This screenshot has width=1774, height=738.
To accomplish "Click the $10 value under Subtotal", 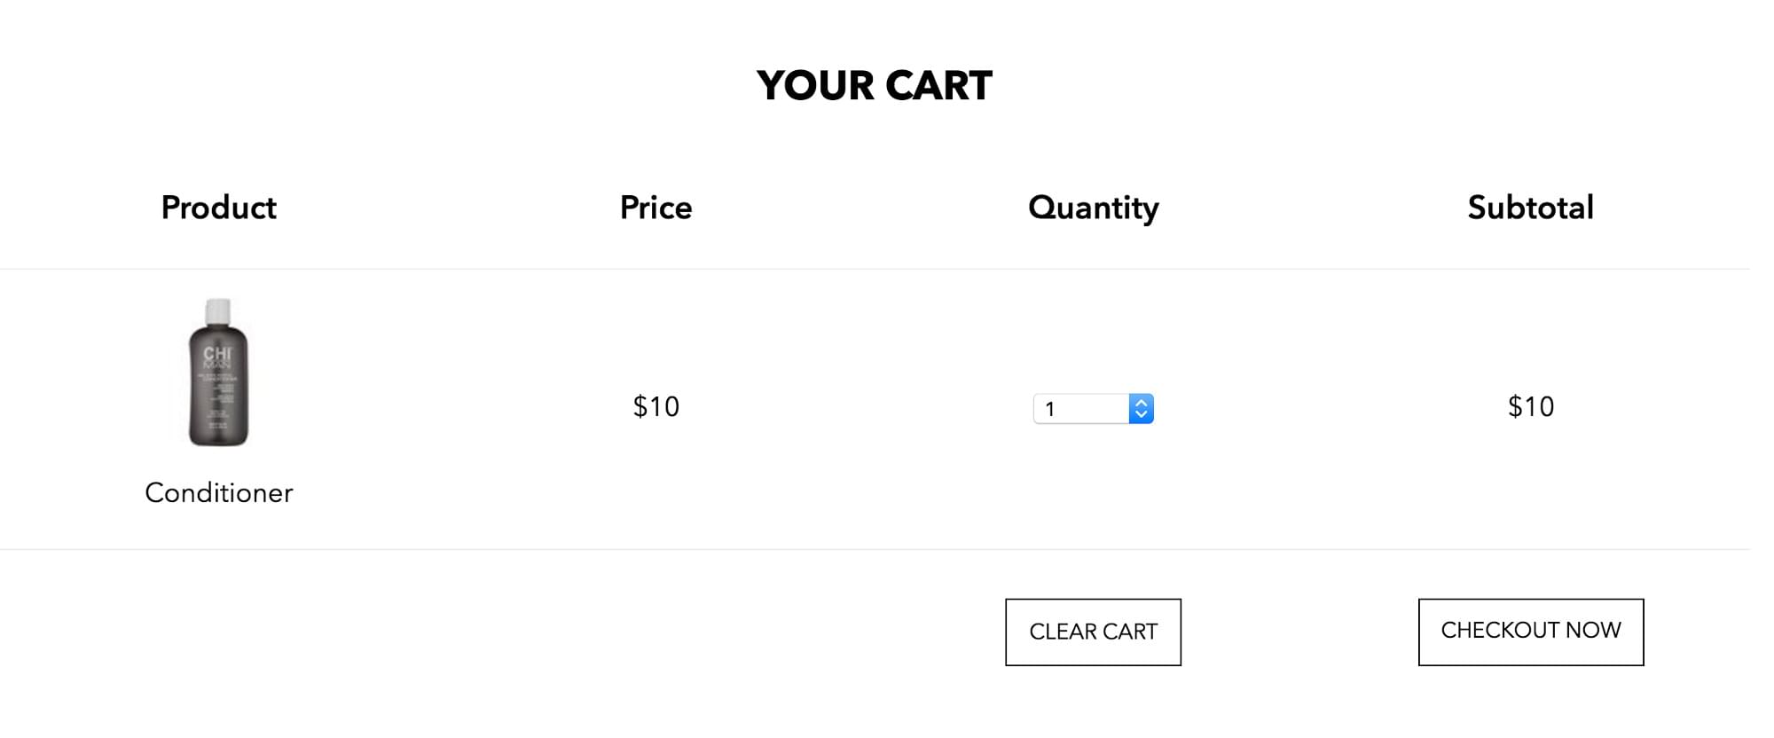I will pyautogui.click(x=1530, y=406).
